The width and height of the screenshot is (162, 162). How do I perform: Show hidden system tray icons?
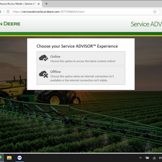click(140, 158)
